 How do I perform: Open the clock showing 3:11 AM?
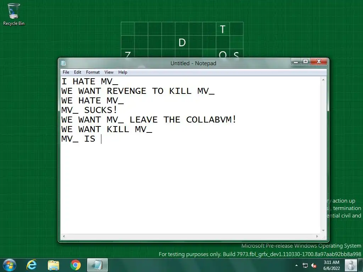point(331,265)
